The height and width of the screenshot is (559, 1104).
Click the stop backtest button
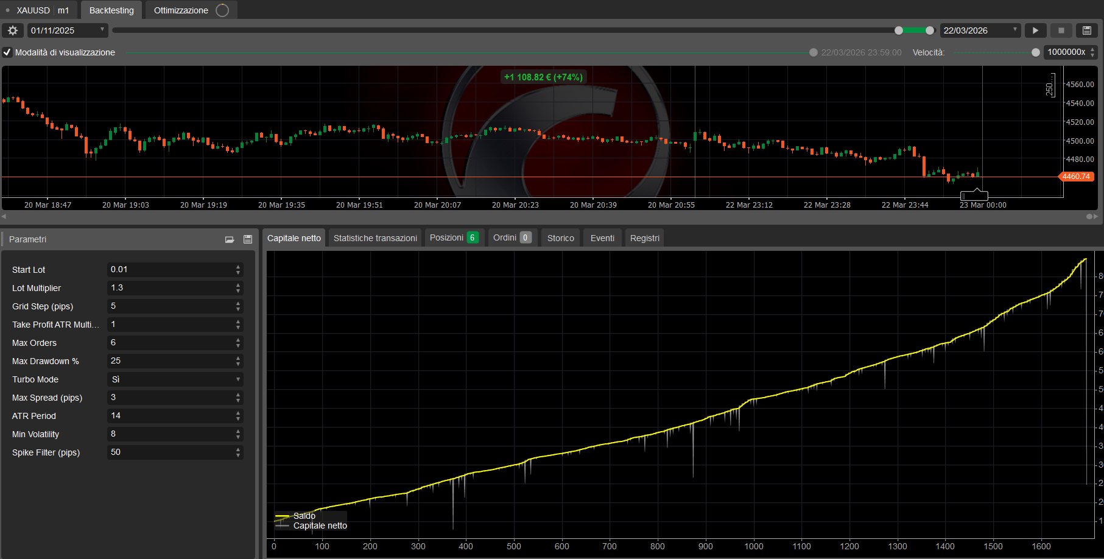(x=1061, y=30)
